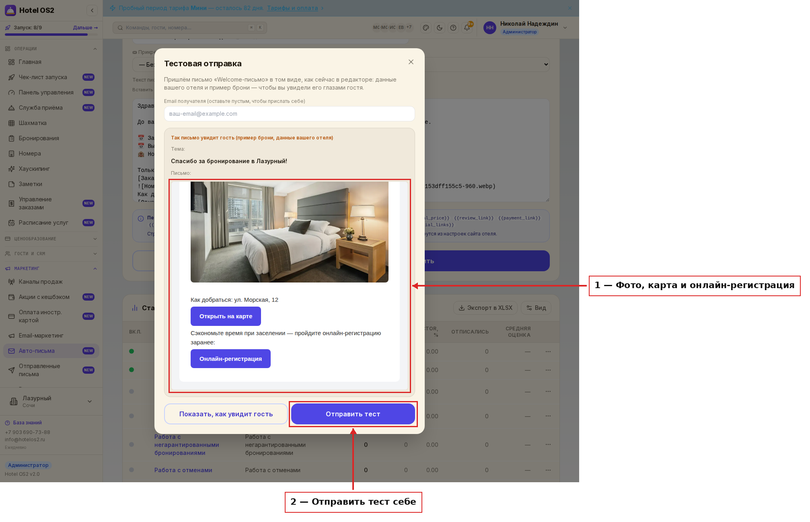Open notifications bell icon
The width and height of the screenshot is (810, 522).
(467, 28)
